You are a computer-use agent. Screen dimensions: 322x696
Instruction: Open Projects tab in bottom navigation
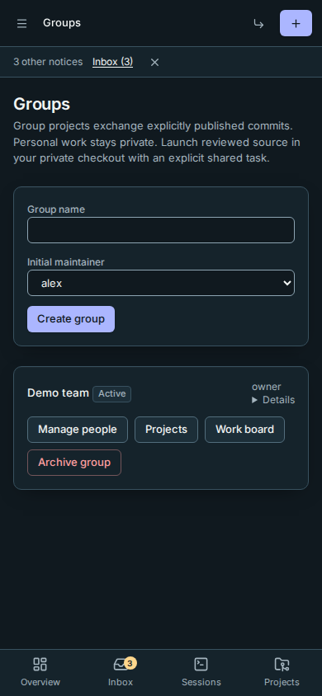(x=282, y=672)
